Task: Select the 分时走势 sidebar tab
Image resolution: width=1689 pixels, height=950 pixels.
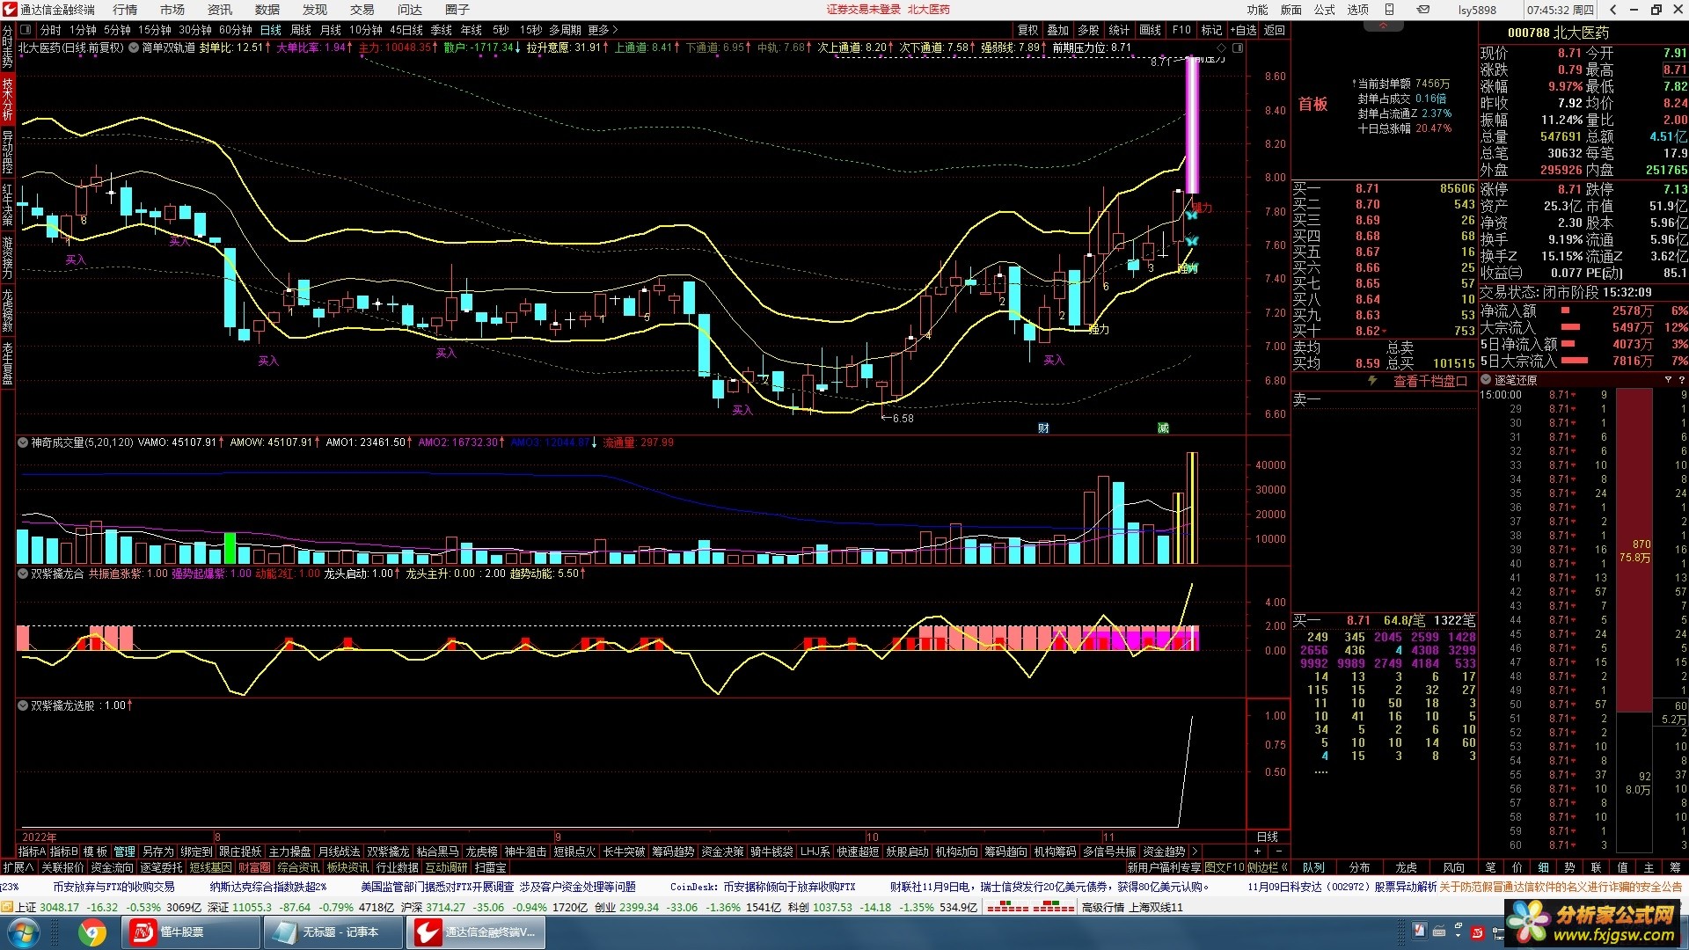Action: (x=7, y=47)
